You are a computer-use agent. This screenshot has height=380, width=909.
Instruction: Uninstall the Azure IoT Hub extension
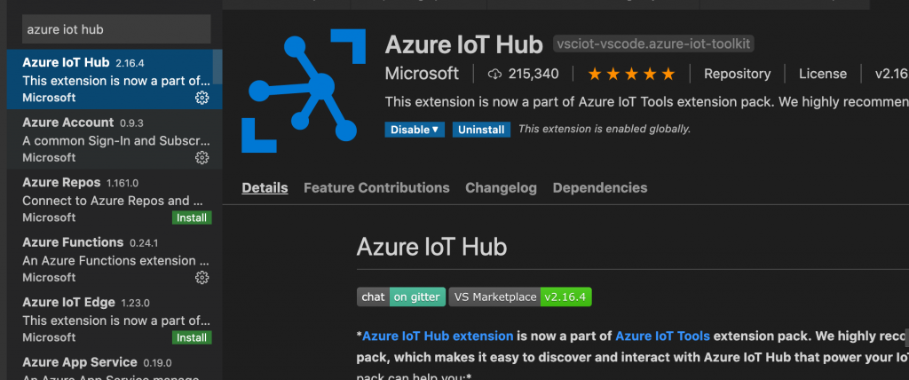click(481, 130)
